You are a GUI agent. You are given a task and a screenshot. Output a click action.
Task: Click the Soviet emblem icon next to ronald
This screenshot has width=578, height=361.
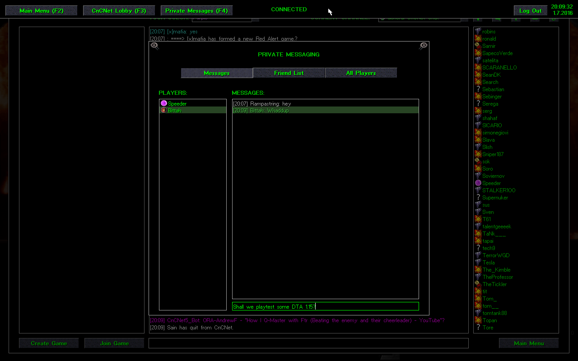[478, 39]
